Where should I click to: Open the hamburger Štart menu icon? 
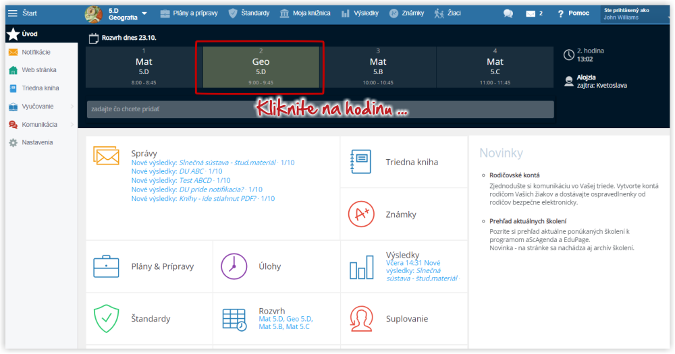coord(12,13)
